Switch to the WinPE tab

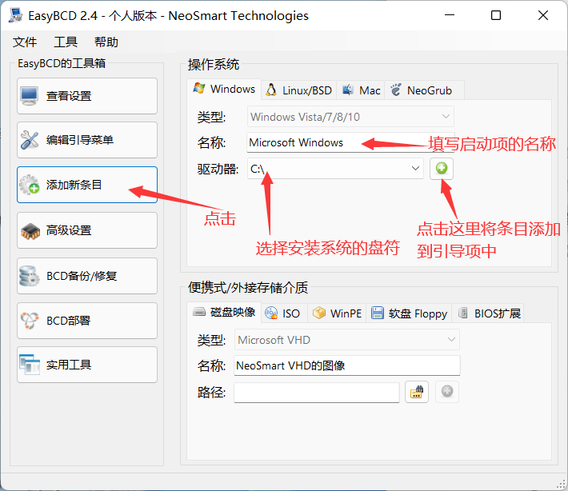tap(337, 313)
